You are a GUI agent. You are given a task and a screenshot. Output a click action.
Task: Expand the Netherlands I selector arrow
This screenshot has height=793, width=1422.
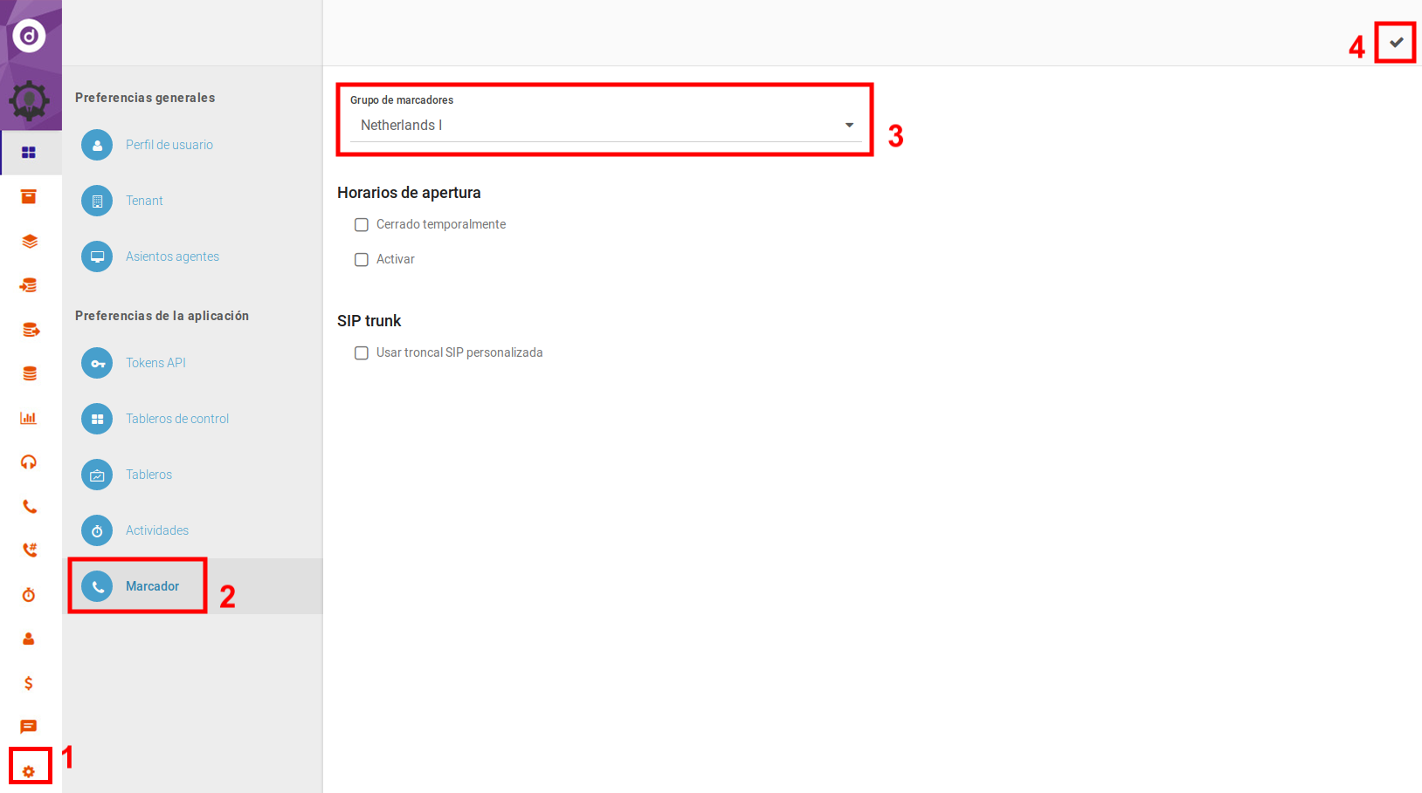pyautogui.click(x=848, y=125)
